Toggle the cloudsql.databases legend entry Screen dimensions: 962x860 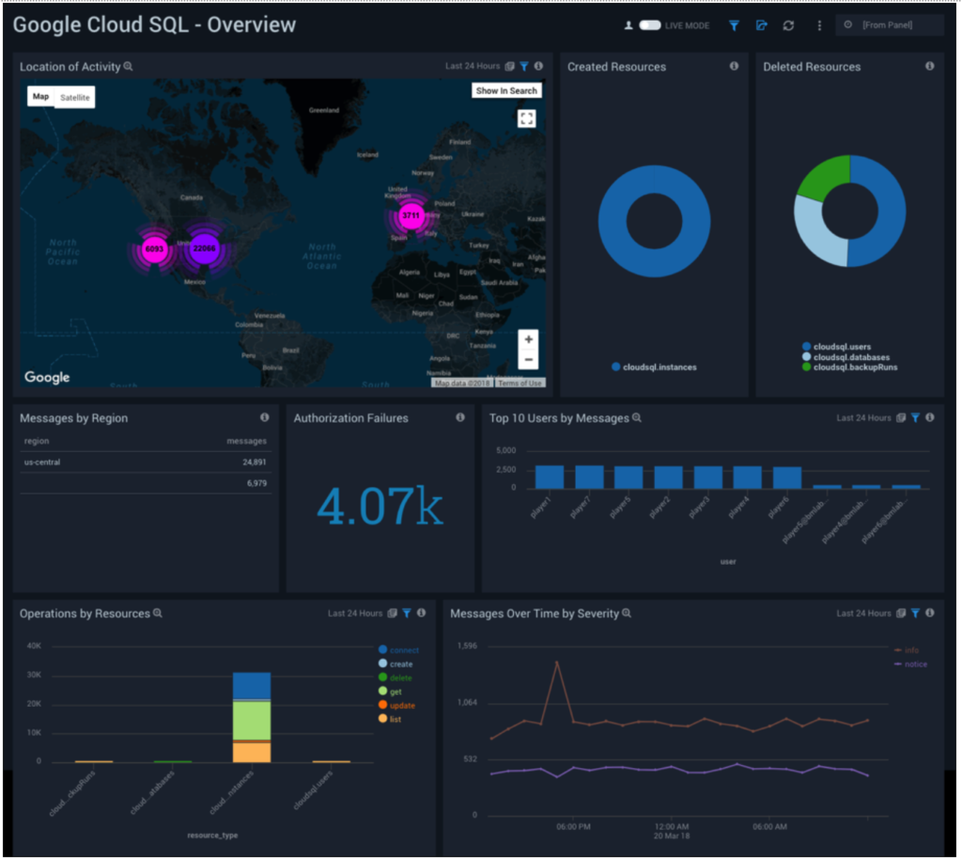[846, 357]
